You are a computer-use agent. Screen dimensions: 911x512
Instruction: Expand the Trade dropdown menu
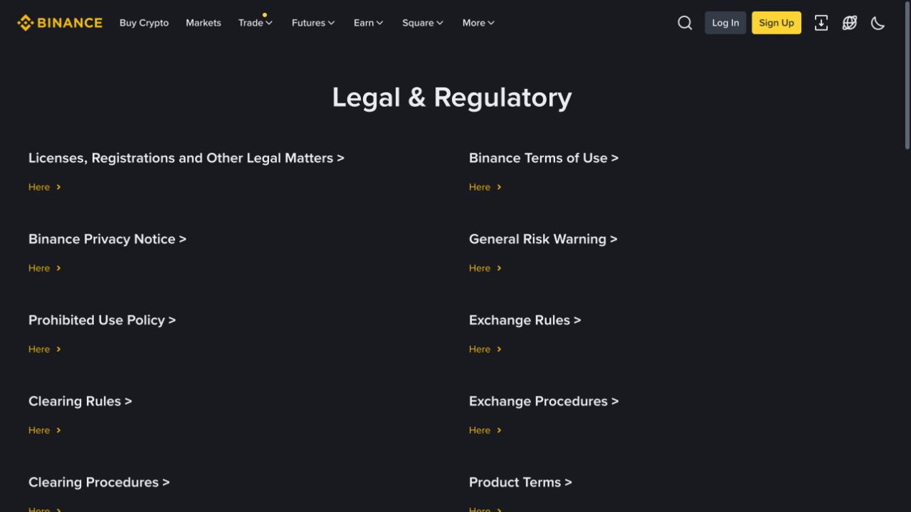click(x=255, y=23)
